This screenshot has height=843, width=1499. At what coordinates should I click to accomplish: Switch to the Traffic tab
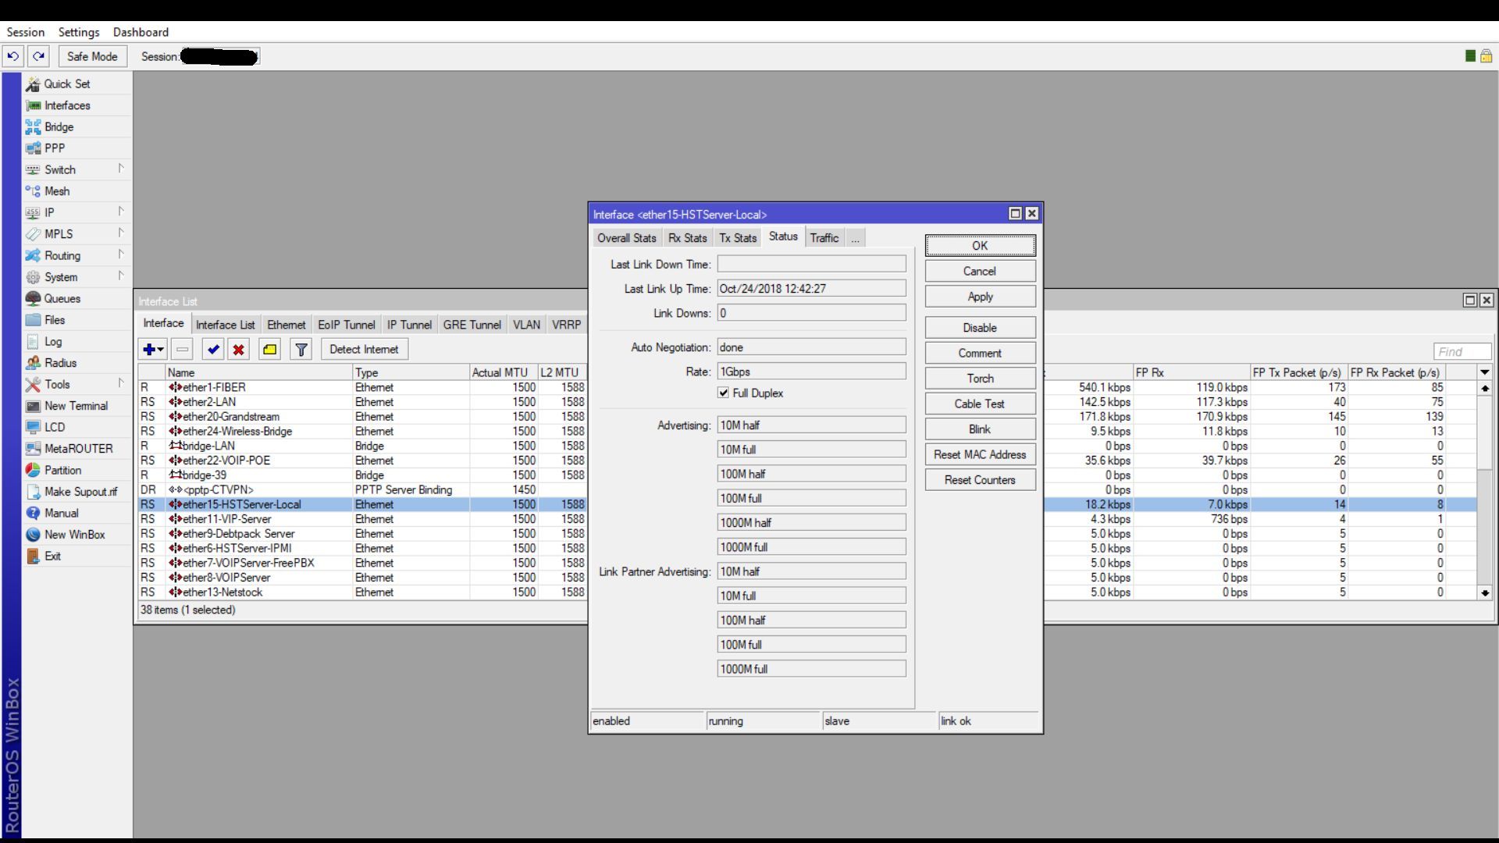point(824,238)
